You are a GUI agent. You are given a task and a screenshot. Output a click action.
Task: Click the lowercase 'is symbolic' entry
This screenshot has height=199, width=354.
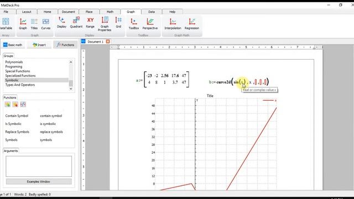coord(48,124)
